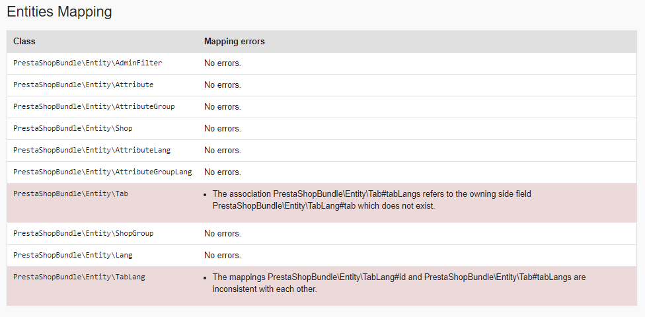Click the PrestaShopBundle\Entity\Shop class name

coord(73,128)
